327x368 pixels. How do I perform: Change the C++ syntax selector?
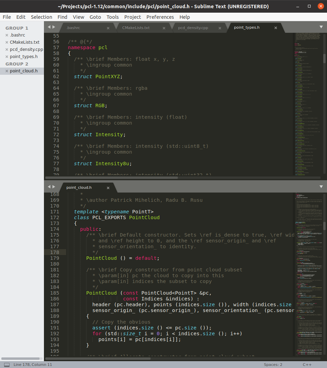click(307, 365)
